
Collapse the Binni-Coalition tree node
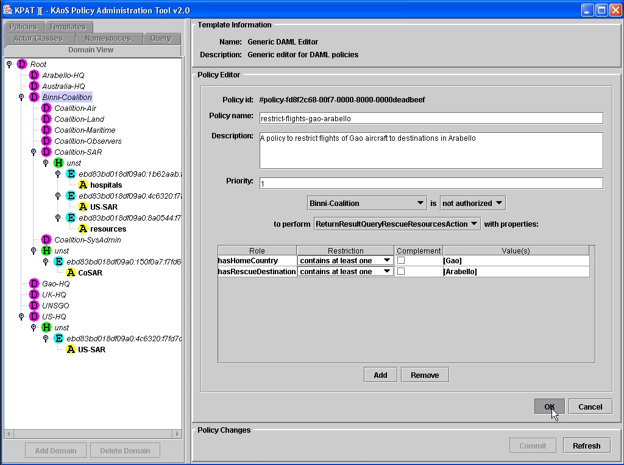coord(21,97)
